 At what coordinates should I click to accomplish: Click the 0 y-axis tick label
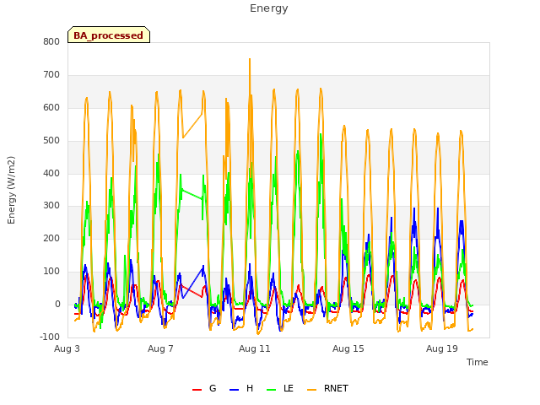point(57,304)
